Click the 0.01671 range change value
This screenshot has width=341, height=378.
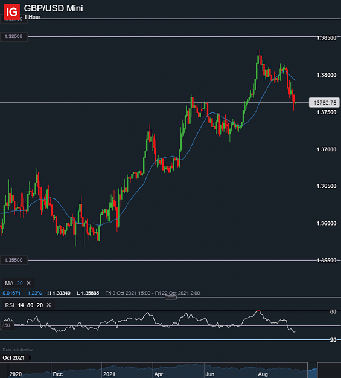click(11, 293)
